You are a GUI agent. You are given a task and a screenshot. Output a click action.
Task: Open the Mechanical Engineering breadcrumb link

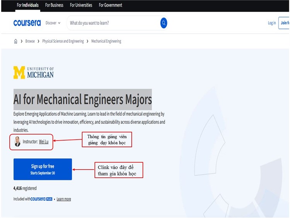(x=106, y=41)
